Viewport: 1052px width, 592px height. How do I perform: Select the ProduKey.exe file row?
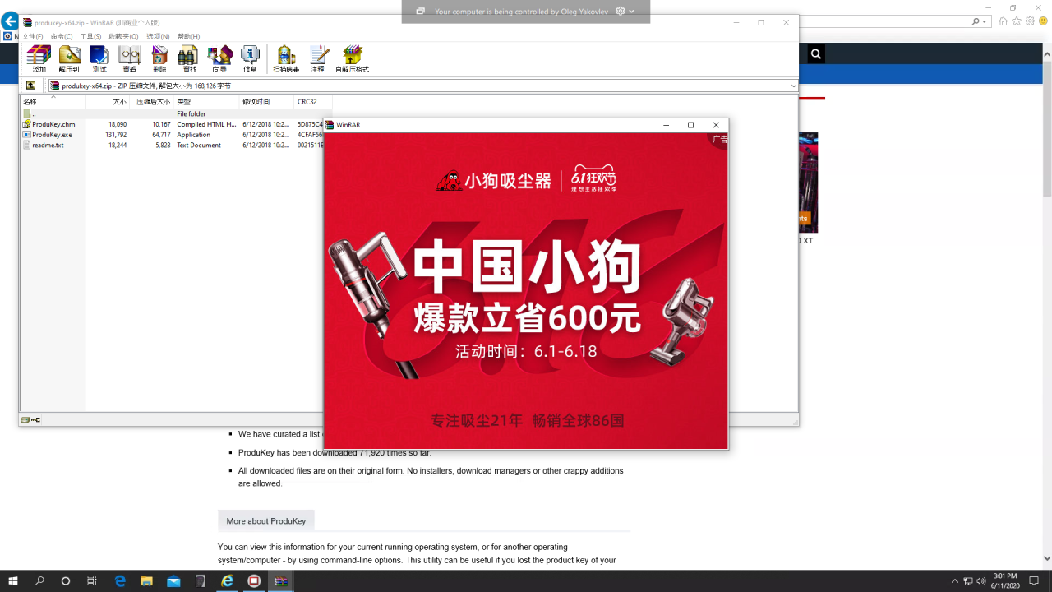pyautogui.click(x=173, y=135)
